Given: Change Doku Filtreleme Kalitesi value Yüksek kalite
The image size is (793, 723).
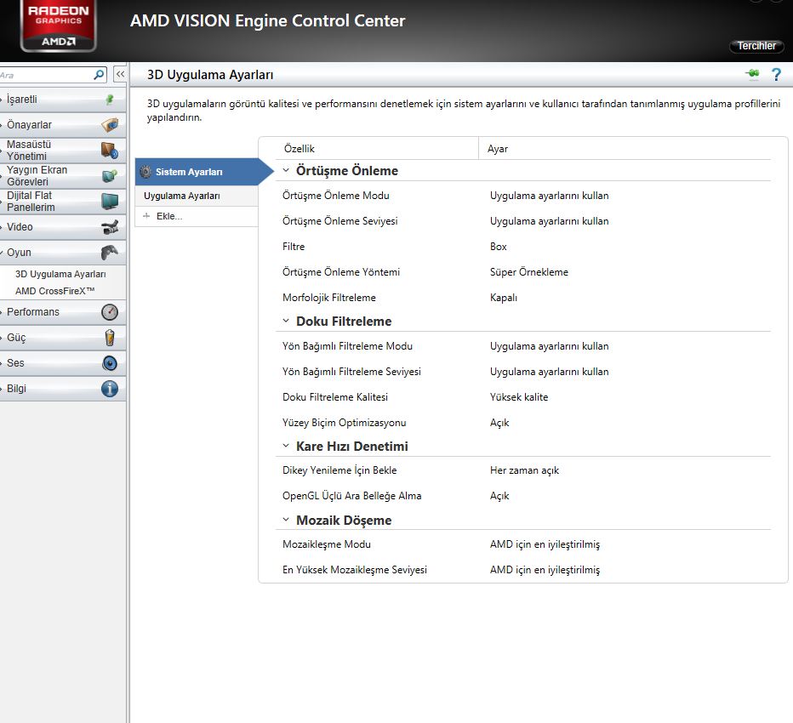Looking at the screenshot, I should point(519,397).
